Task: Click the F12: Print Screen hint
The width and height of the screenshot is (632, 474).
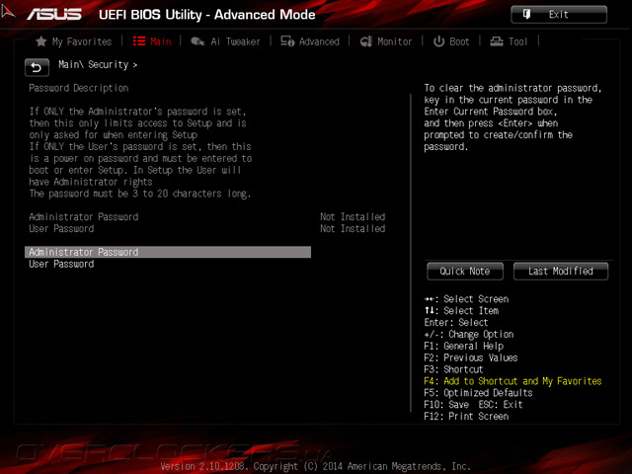Action: [466, 417]
